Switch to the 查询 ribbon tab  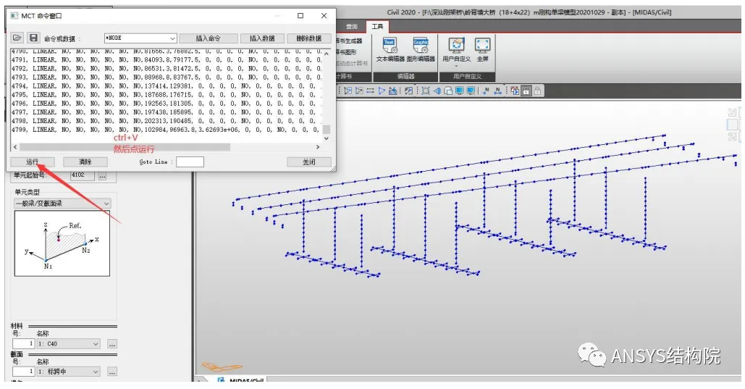[x=352, y=26]
